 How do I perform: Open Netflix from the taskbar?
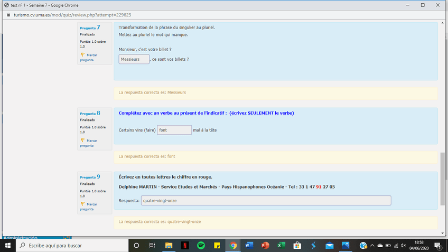(184, 246)
